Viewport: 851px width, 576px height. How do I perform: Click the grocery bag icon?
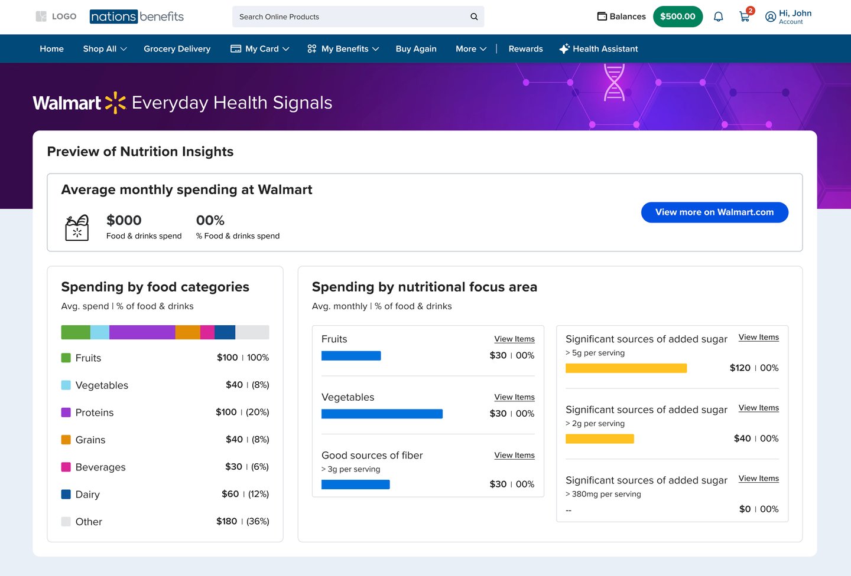77,227
